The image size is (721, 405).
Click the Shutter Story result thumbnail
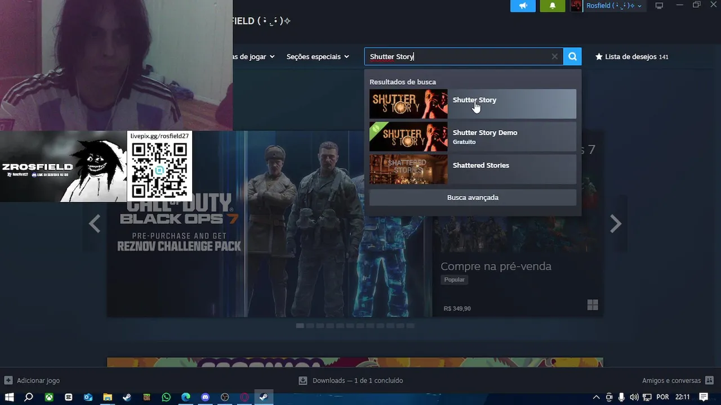pos(408,104)
